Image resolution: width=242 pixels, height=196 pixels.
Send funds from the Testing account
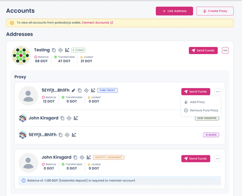point(203,51)
